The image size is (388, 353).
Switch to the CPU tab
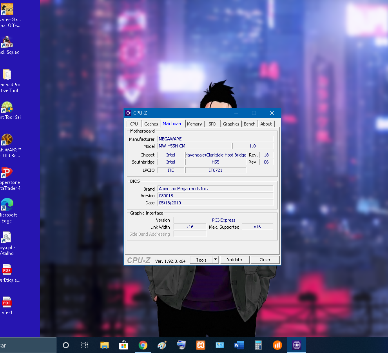[134, 124]
